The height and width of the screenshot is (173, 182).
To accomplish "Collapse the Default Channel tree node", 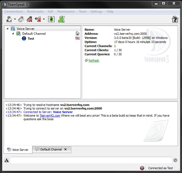I will (13, 33).
